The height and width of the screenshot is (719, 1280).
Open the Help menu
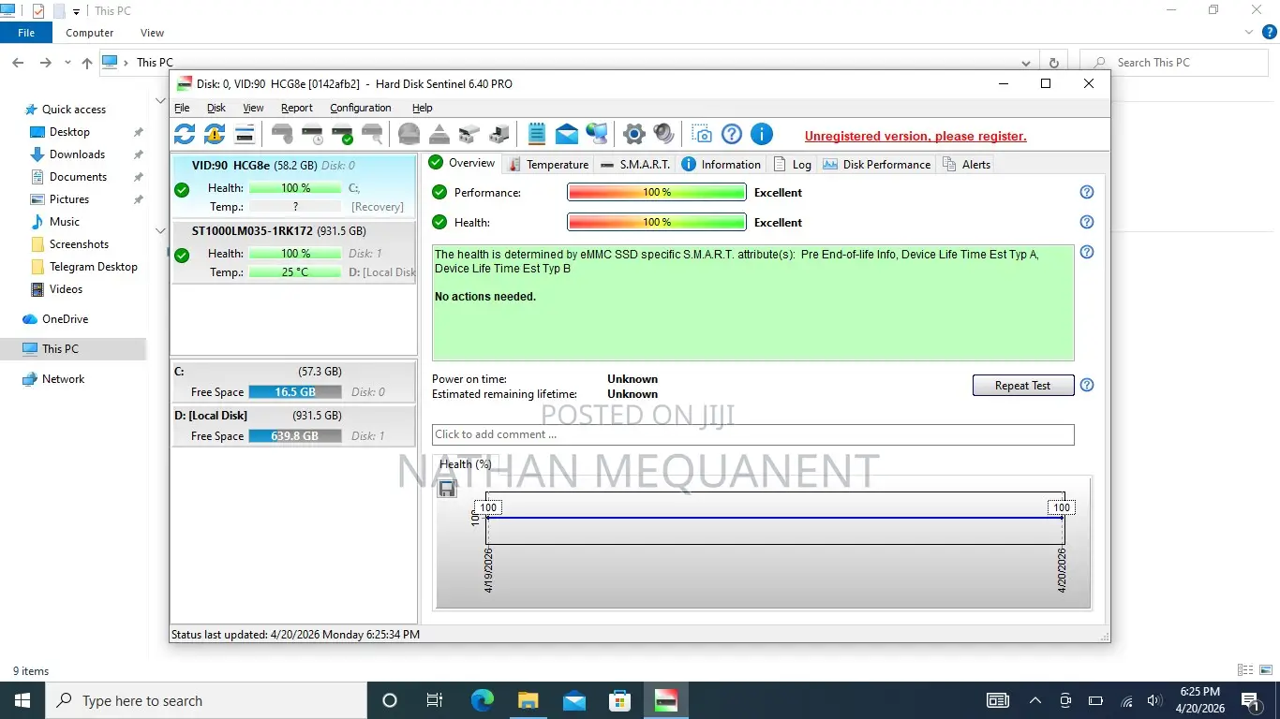point(423,108)
